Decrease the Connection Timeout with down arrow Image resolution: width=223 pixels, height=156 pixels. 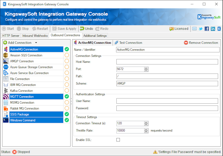146,124
